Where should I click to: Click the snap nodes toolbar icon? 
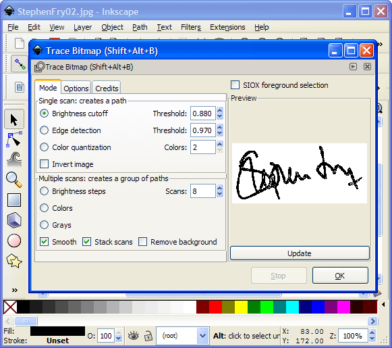(x=20, y=64)
